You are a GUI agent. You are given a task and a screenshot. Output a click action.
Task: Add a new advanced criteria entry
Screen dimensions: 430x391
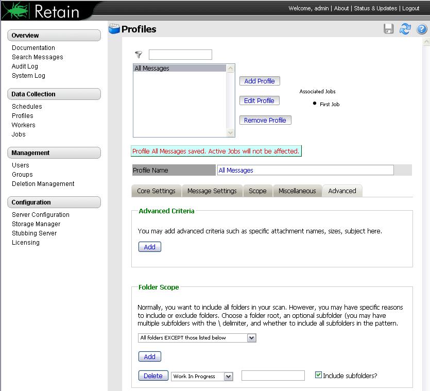pyautogui.click(x=149, y=247)
